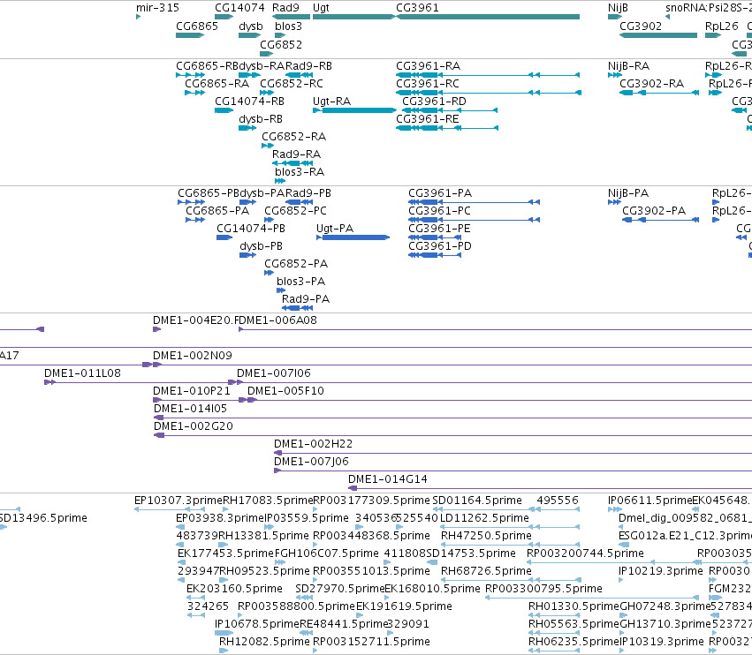Click the CG3961-RC transcript label
The width and height of the screenshot is (752, 655).
pos(428,83)
